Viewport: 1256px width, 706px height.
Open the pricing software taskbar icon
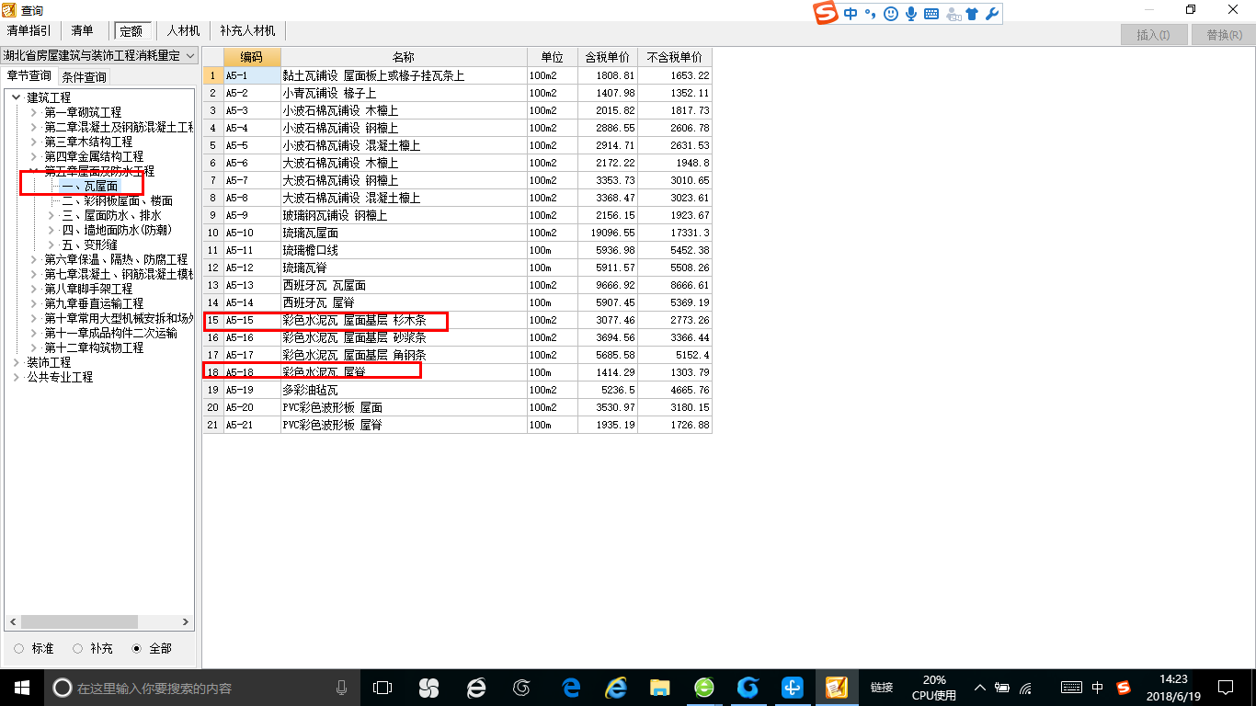(836, 688)
